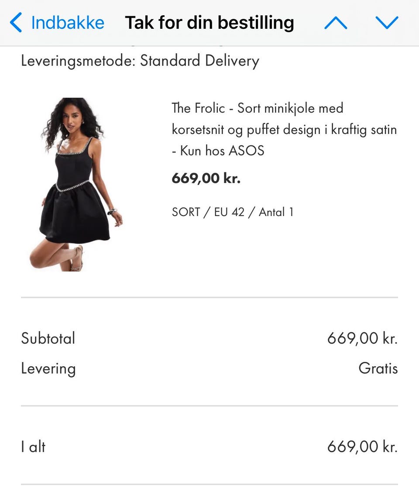Screen dimensions: 419x495
Task: Tap the Subtotal label
Action: (x=48, y=338)
